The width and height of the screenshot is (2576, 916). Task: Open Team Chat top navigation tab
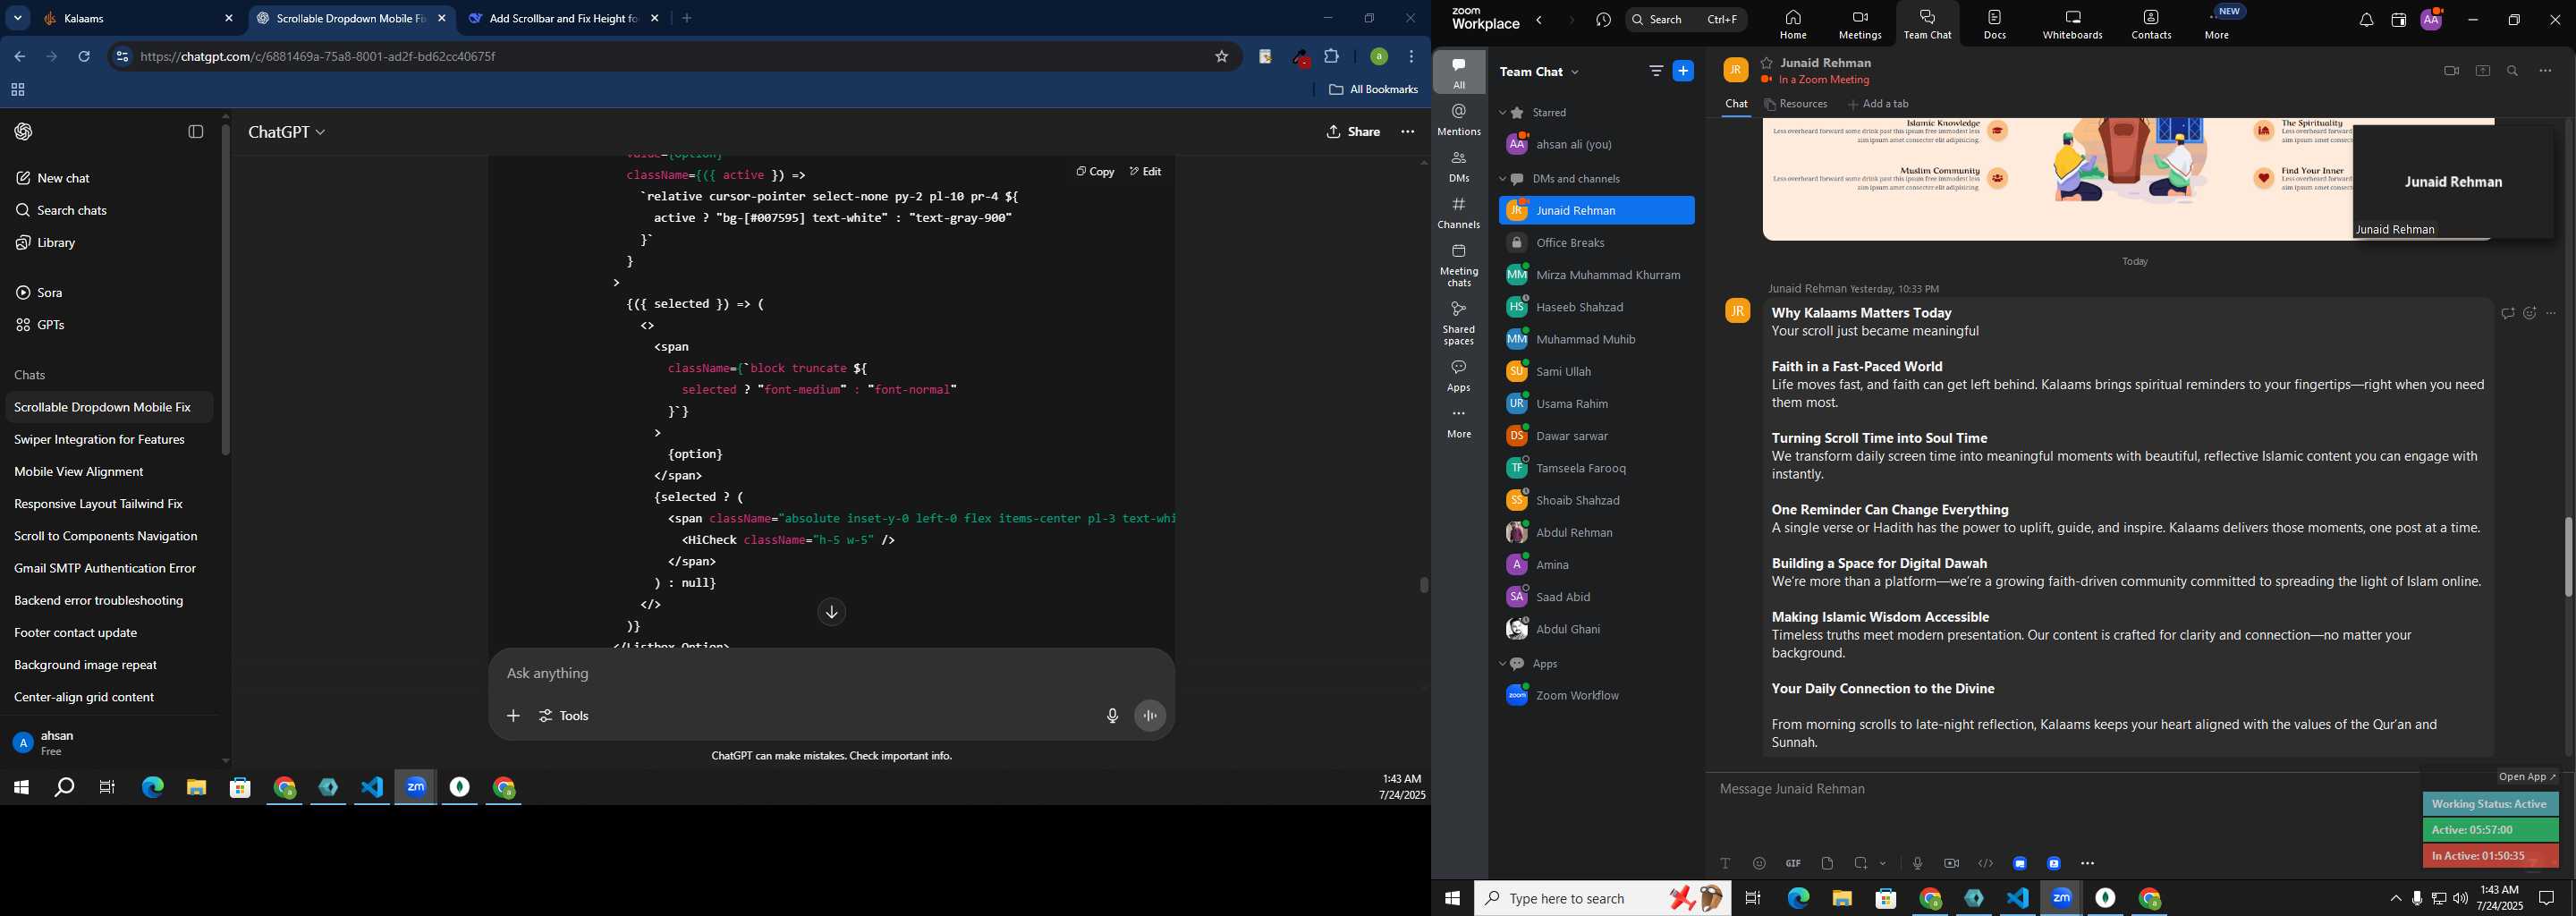[x=1927, y=25]
